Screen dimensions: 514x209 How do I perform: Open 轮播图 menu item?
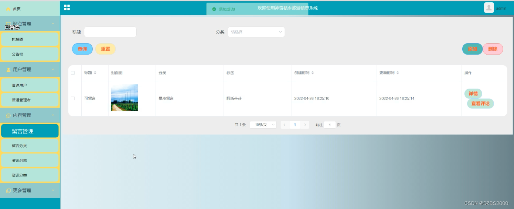point(30,39)
